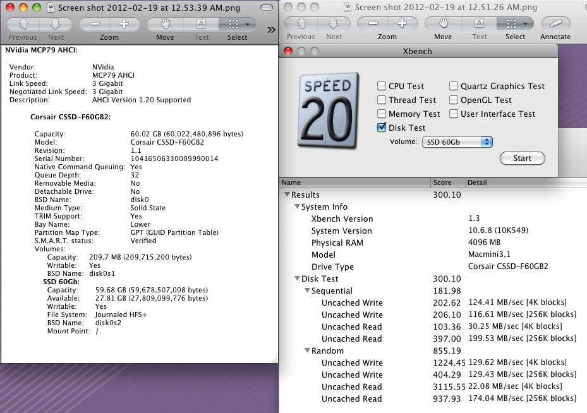This screenshot has width=587, height=413.
Task: Select the Model Macmini3,1 row
Action: (x=433, y=254)
